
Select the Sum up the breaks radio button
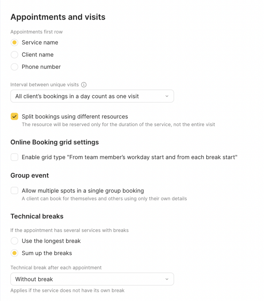point(14,253)
